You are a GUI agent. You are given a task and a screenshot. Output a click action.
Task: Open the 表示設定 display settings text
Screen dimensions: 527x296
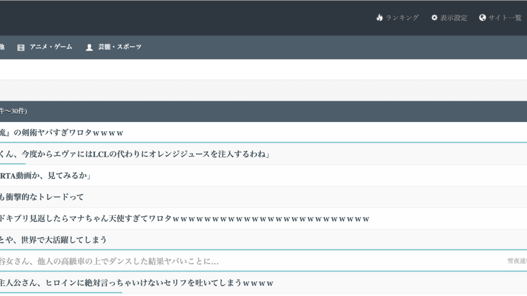point(454,18)
